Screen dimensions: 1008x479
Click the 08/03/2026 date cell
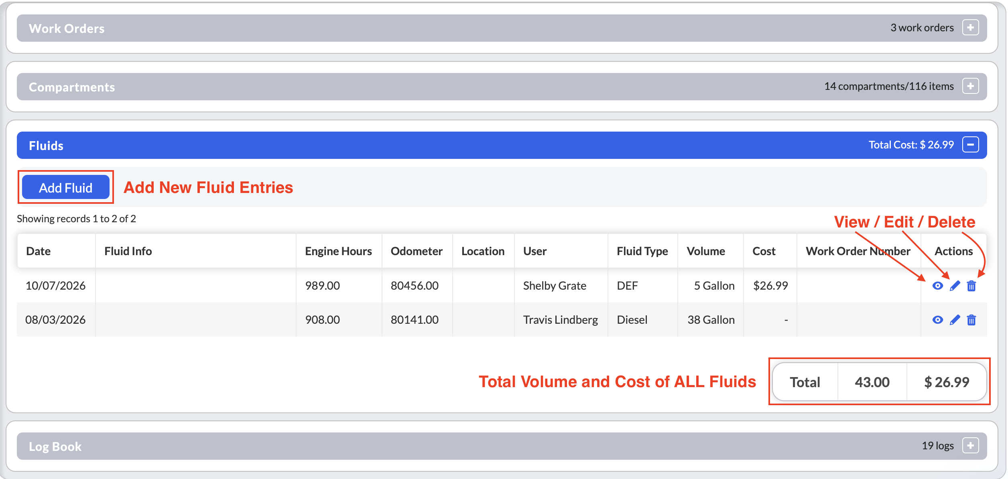coord(55,320)
